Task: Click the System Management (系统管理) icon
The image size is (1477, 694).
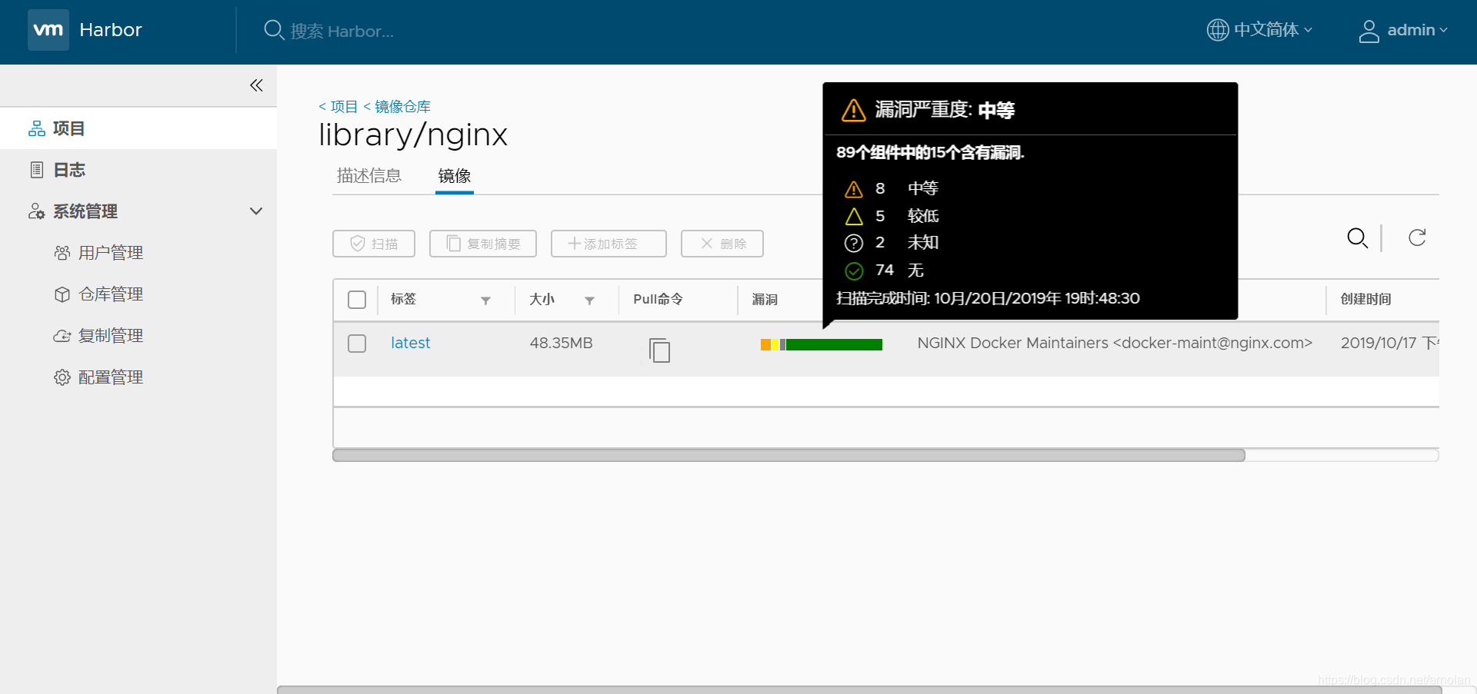Action: pyautogui.click(x=36, y=211)
